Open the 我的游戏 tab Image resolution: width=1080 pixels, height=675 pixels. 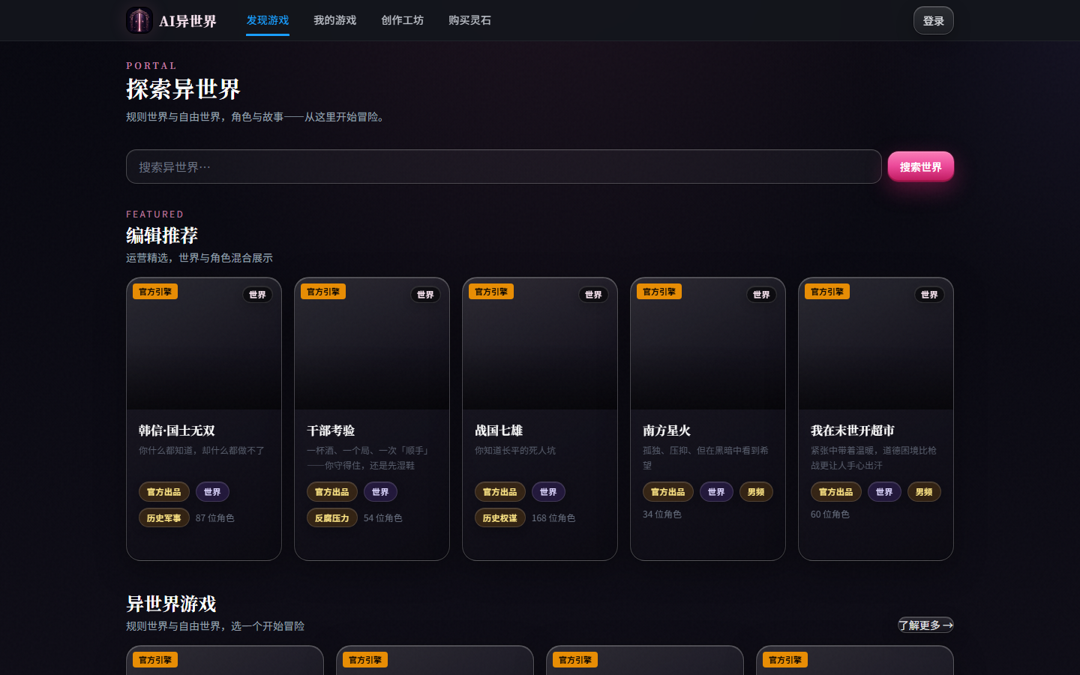334,20
